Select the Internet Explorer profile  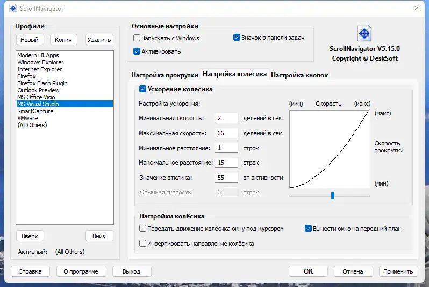point(65,69)
